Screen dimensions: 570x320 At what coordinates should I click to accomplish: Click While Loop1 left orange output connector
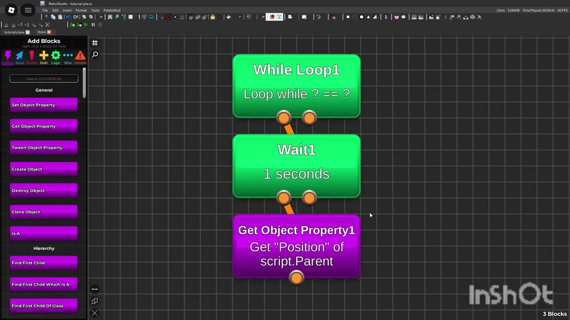pyautogui.click(x=284, y=118)
